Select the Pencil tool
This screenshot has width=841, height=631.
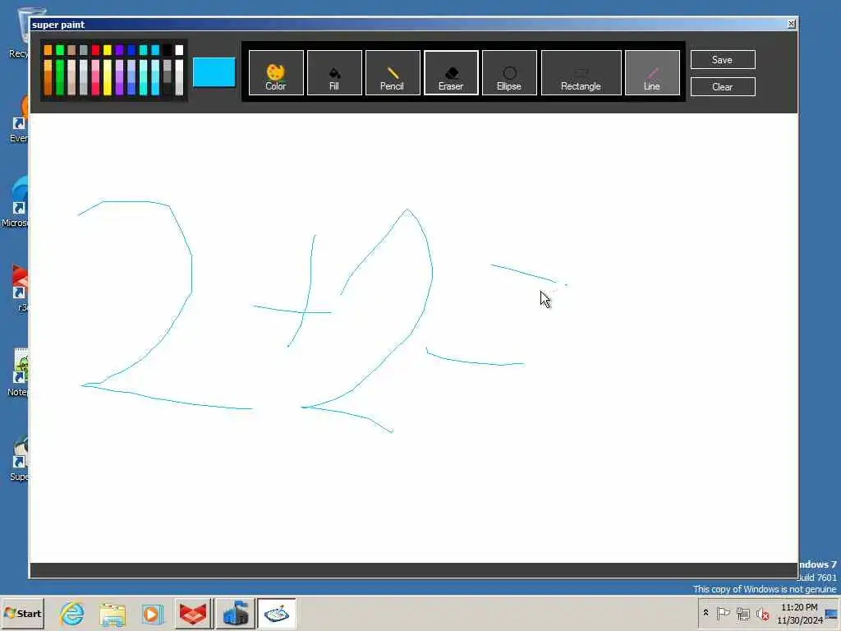pos(393,73)
